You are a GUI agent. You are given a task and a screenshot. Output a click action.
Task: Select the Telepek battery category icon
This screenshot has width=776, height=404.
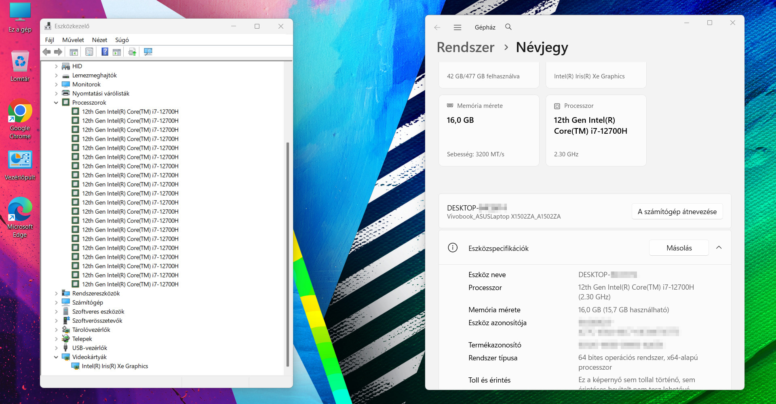[x=65, y=339]
